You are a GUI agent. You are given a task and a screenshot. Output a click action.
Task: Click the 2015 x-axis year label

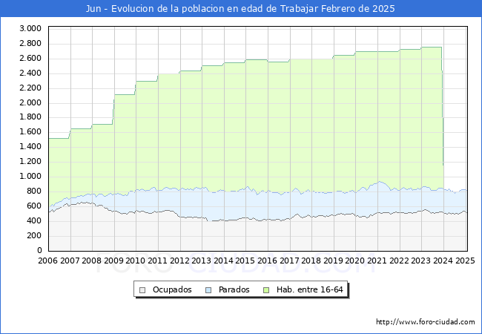[x=245, y=261]
